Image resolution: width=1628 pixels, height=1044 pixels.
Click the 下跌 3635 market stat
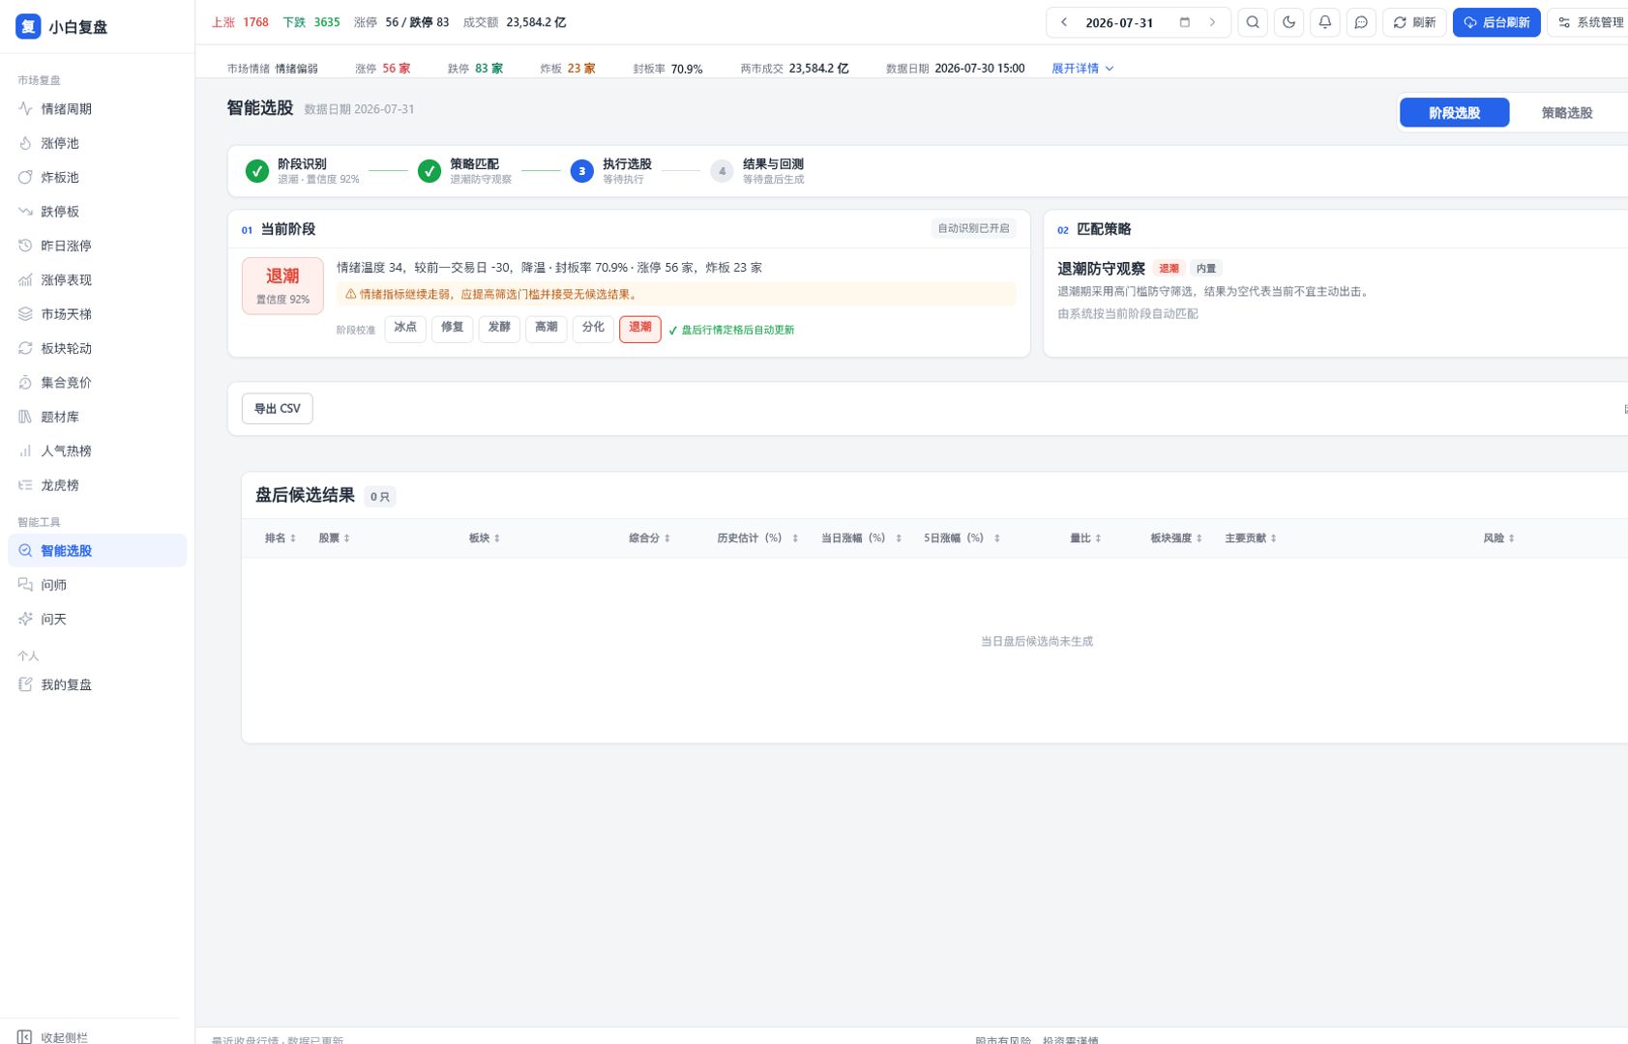click(311, 22)
